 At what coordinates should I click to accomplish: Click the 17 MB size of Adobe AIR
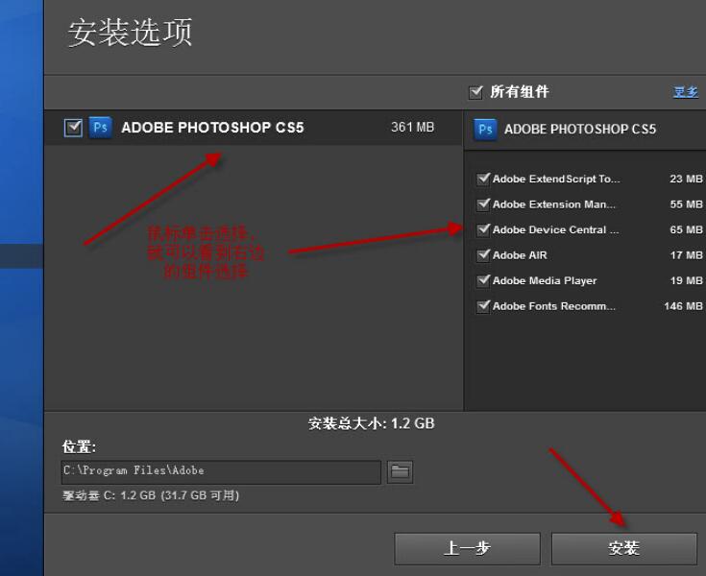(x=686, y=255)
